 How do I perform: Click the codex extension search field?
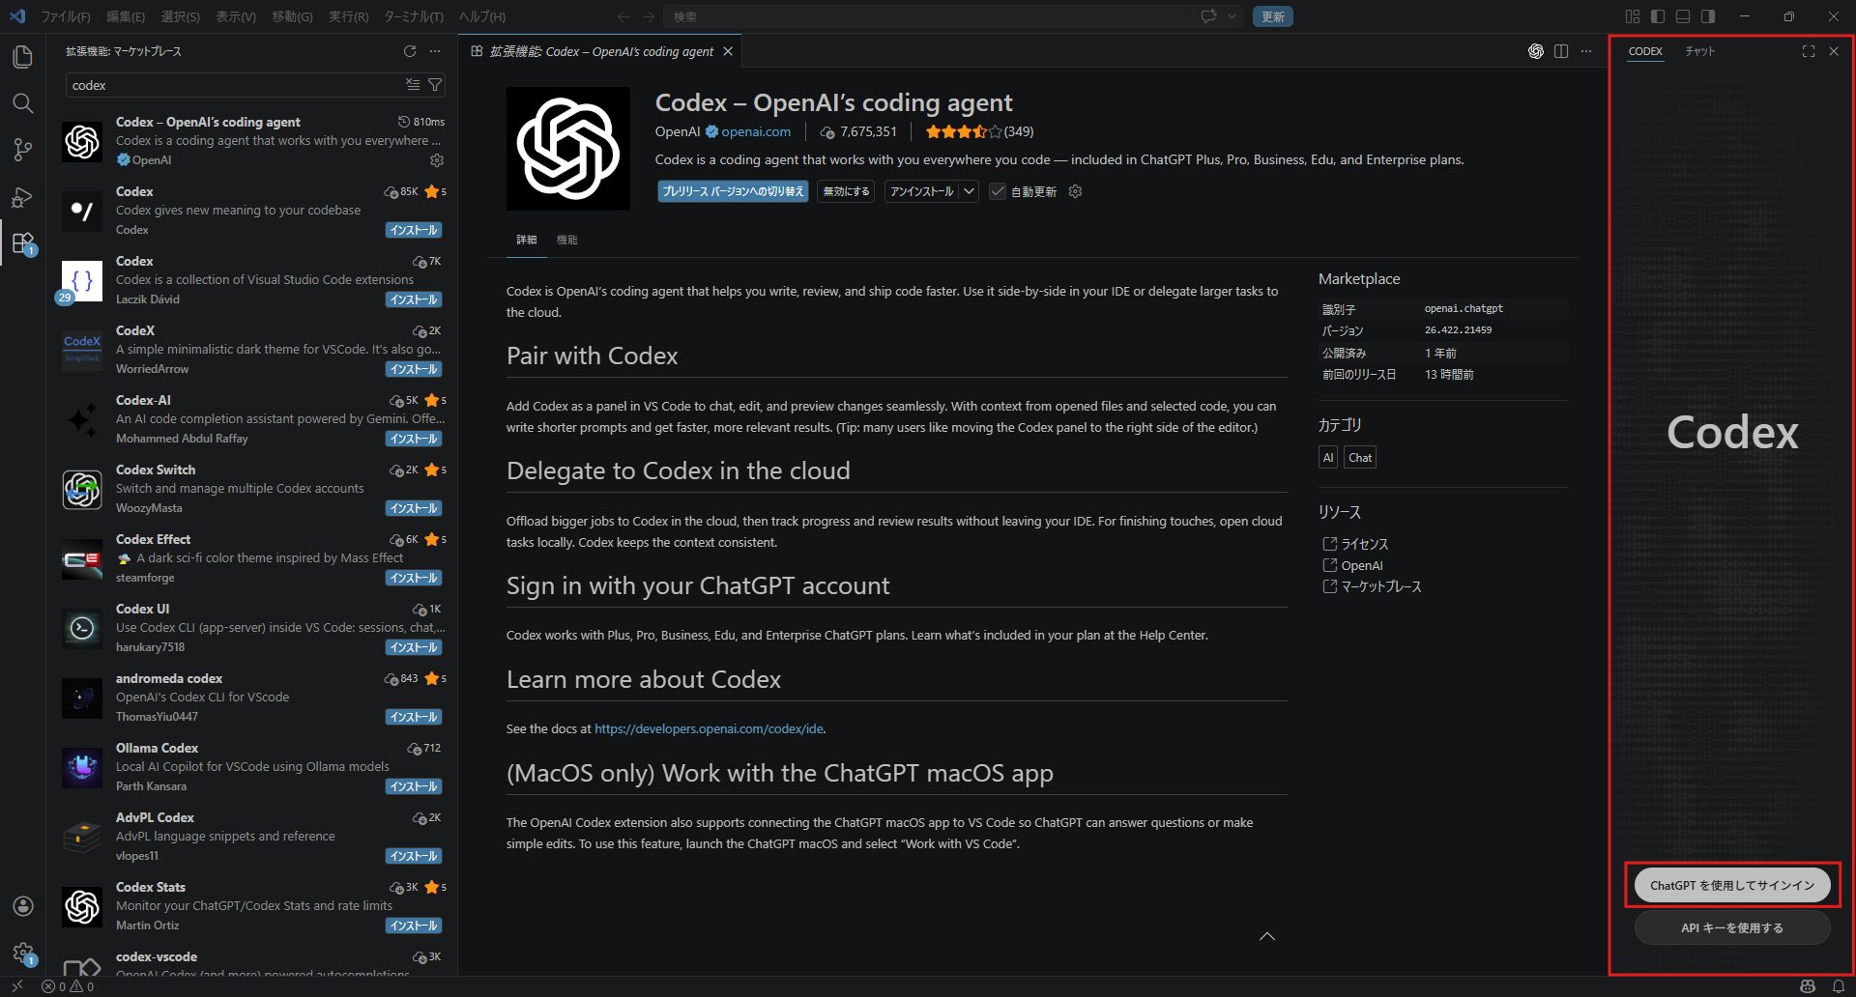[x=232, y=85]
